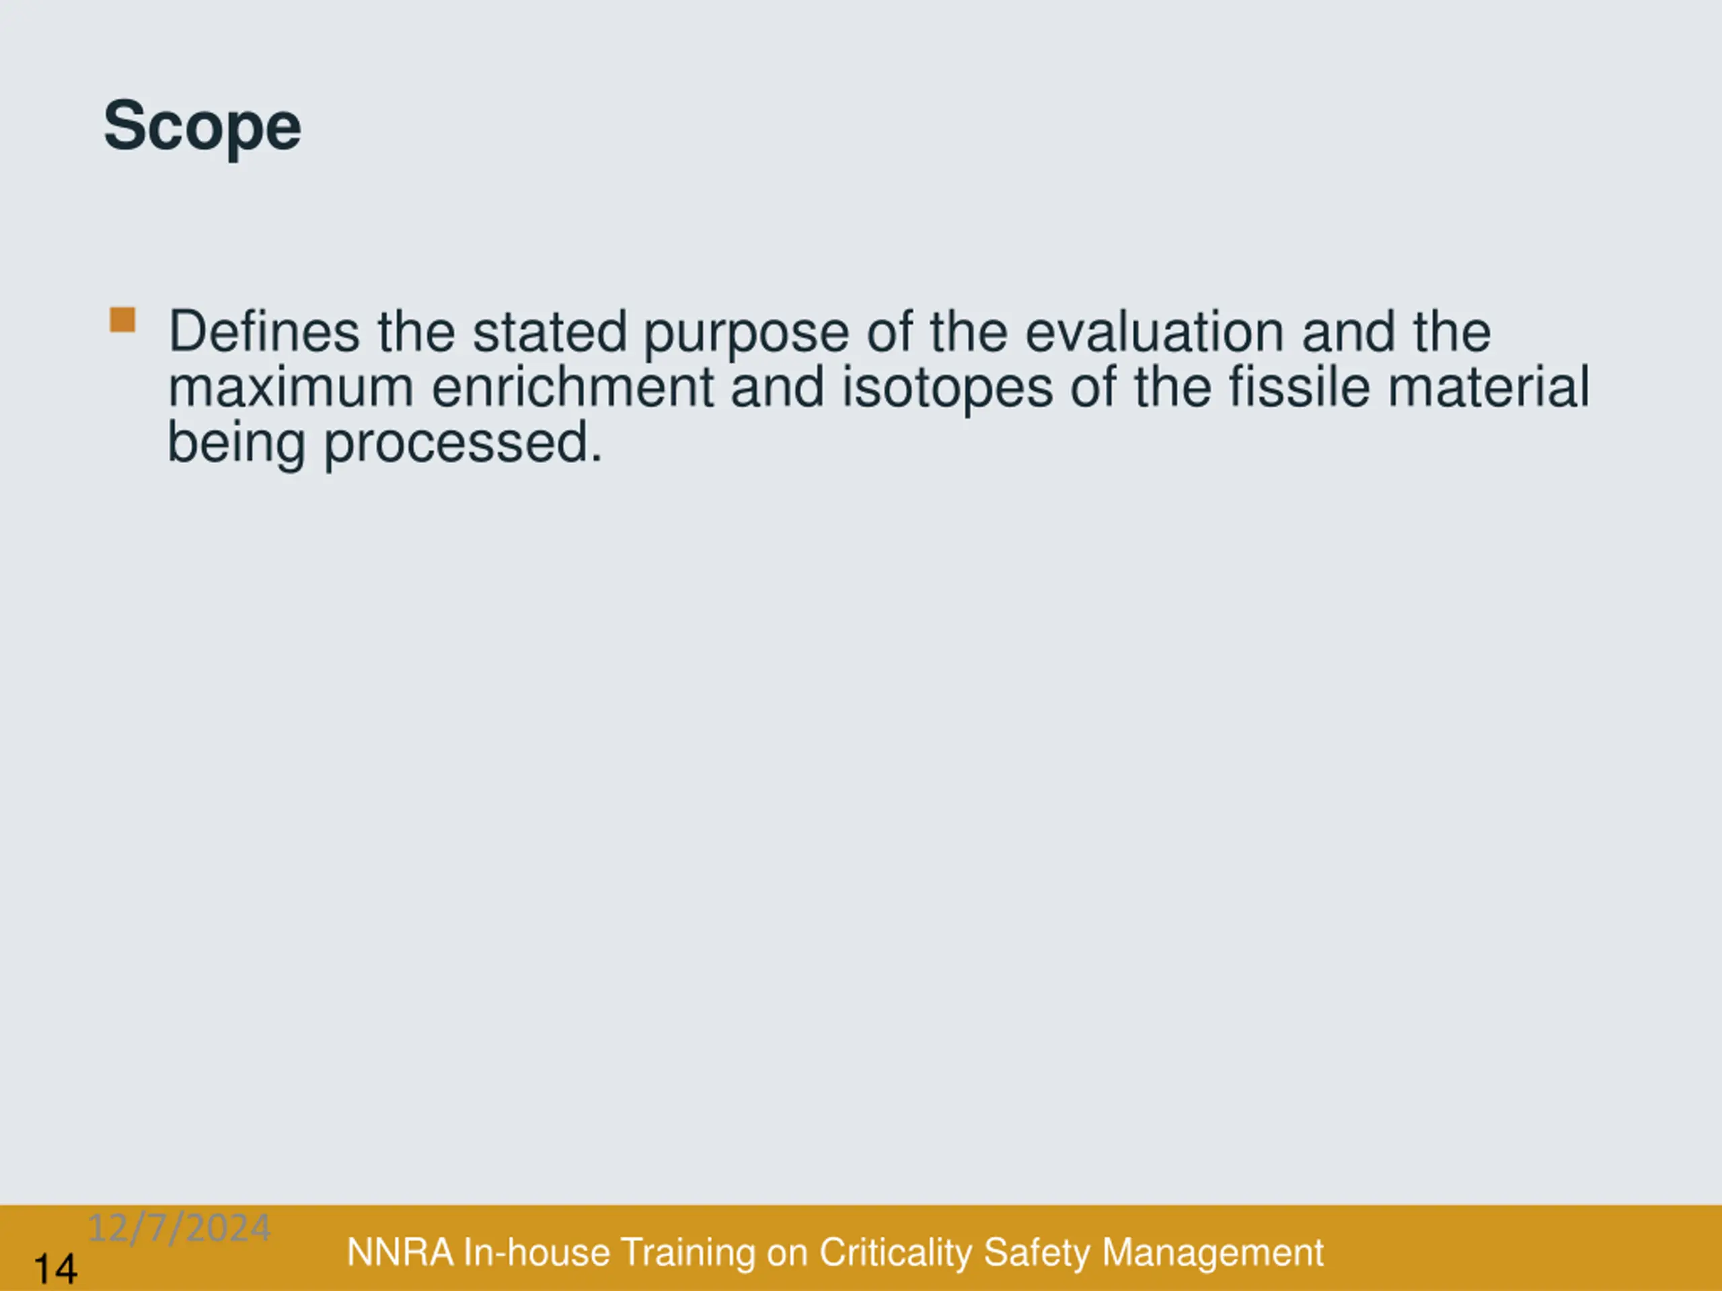Click the date 12/7/2024 in the footer
1722x1291 pixels.
179,1228
